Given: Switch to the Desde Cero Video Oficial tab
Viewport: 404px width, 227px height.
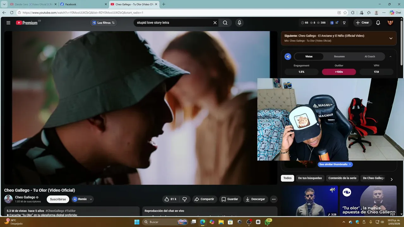Looking at the screenshot, I should tap(33, 4).
